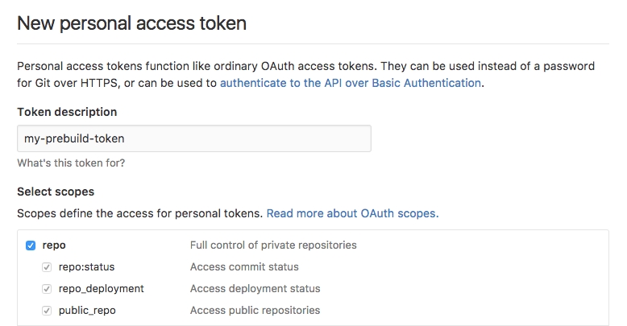The width and height of the screenshot is (627, 326).
Task: Click the repo_deployment scope label
Action: pos(101,289)
